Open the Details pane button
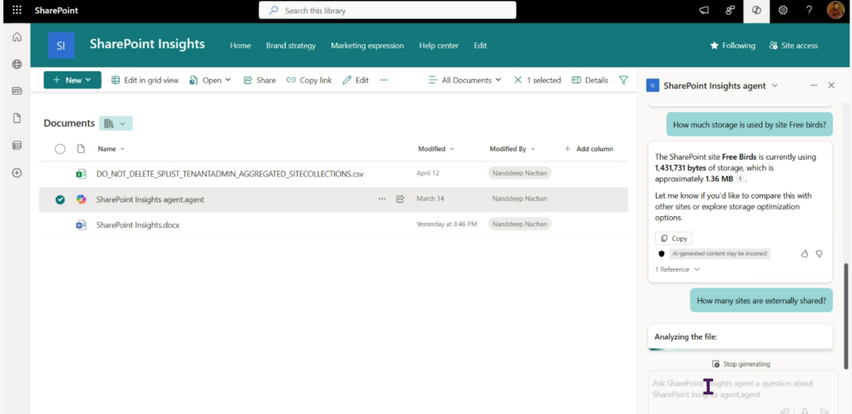 point(590,80)
